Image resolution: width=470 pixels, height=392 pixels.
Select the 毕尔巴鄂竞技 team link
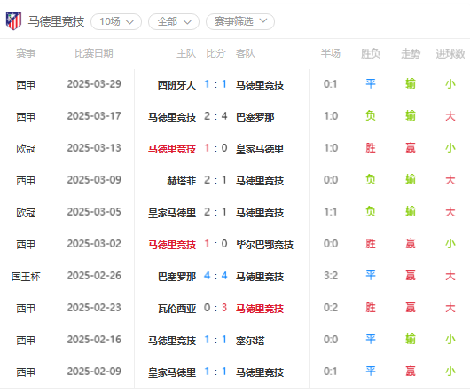[x=264, y=245]
